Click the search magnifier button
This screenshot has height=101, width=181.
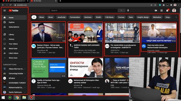pos(121,11)
